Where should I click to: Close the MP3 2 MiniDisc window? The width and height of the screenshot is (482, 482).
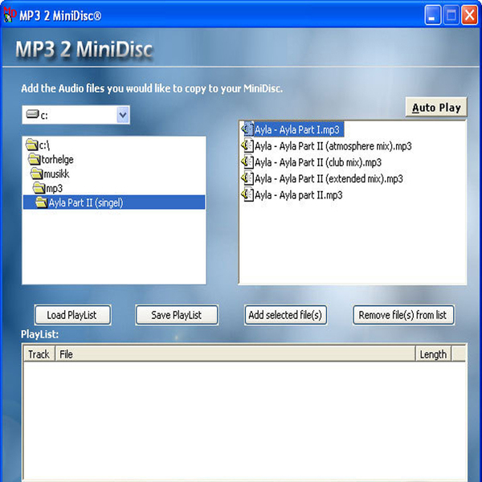click(x=469, y=14)
